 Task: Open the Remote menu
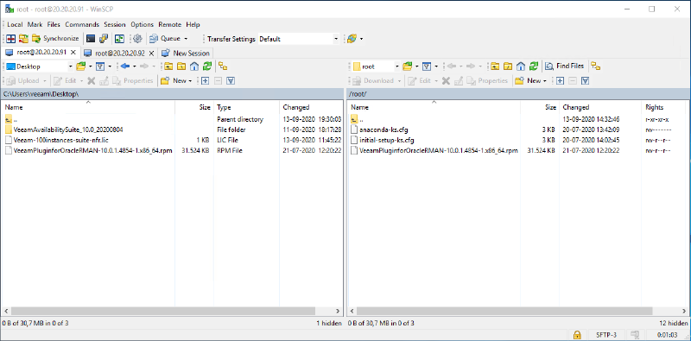click(169, 25)
